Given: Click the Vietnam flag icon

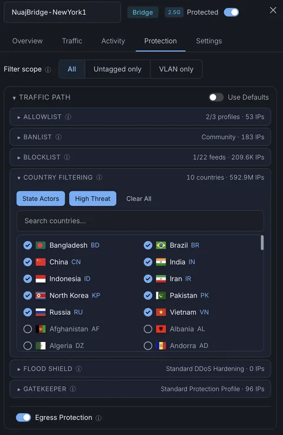Looking at the screenshot, I should (161, 312).
